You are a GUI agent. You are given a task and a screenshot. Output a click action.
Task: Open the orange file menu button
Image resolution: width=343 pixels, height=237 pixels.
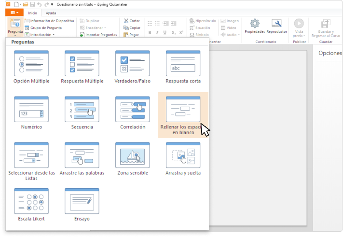point(14,13)
